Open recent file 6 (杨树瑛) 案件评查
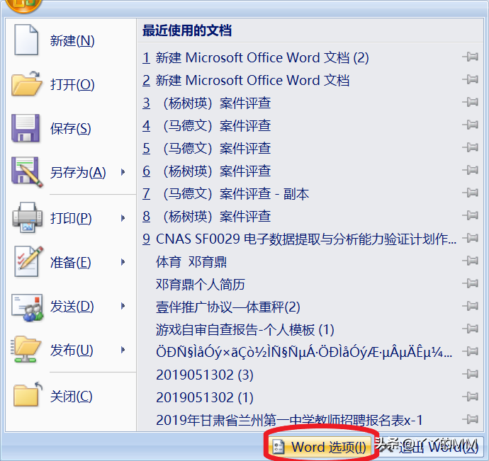This screenshot has height=461, width=489. point(206,171)
